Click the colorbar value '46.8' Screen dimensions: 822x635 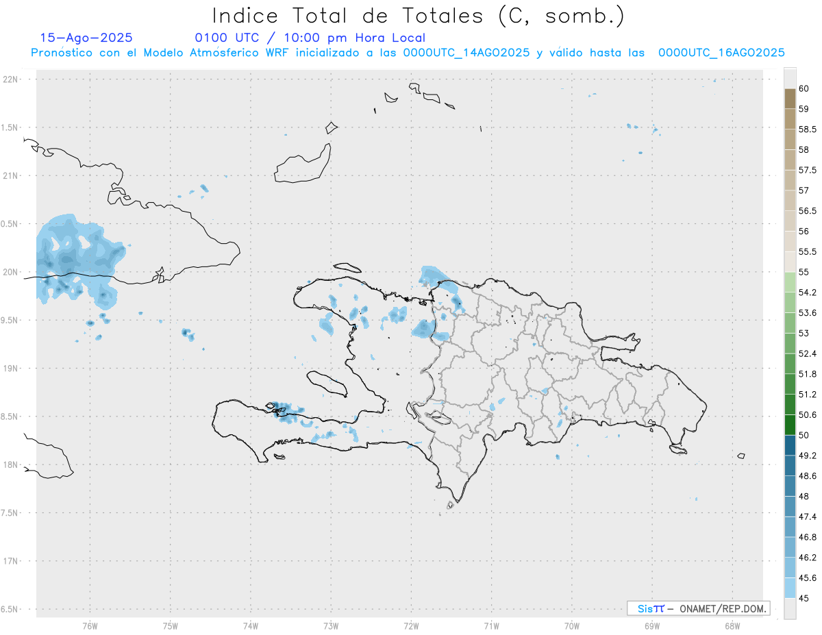coord(808,537)
